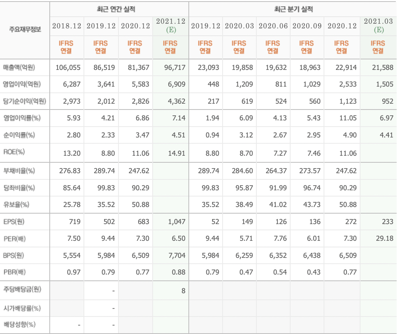Click the 당기순이익(억원) row label
This screenshot has width=397, height=334.
click(x=24, y=101)
